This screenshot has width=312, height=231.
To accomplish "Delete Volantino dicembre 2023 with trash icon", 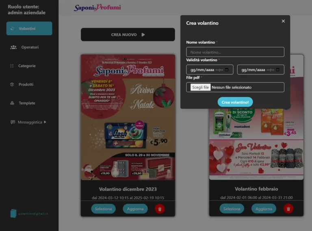I will [160, 209].
